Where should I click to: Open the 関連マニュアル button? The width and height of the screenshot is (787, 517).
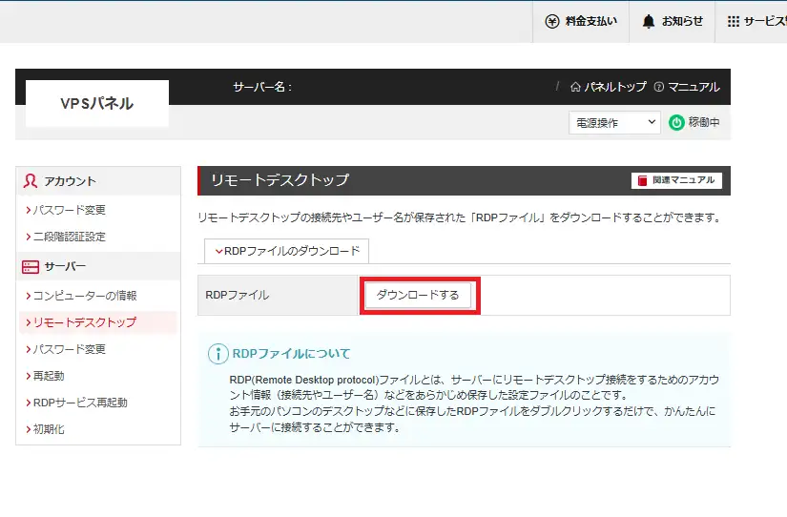(x=676, y=180)
